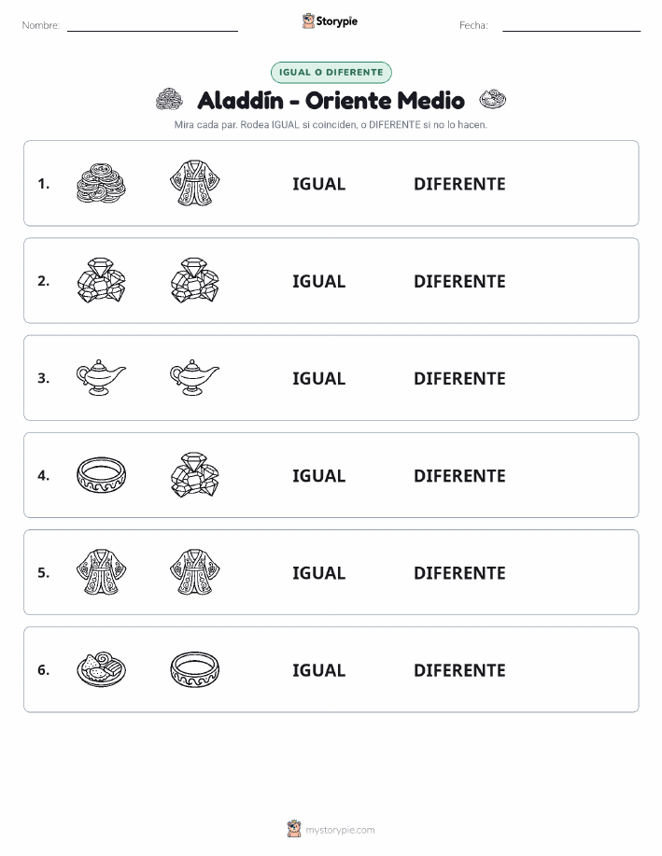Choose DIFERENTE for row 1
This screenshot has height=856, width=662.
(x=459, y=184)
